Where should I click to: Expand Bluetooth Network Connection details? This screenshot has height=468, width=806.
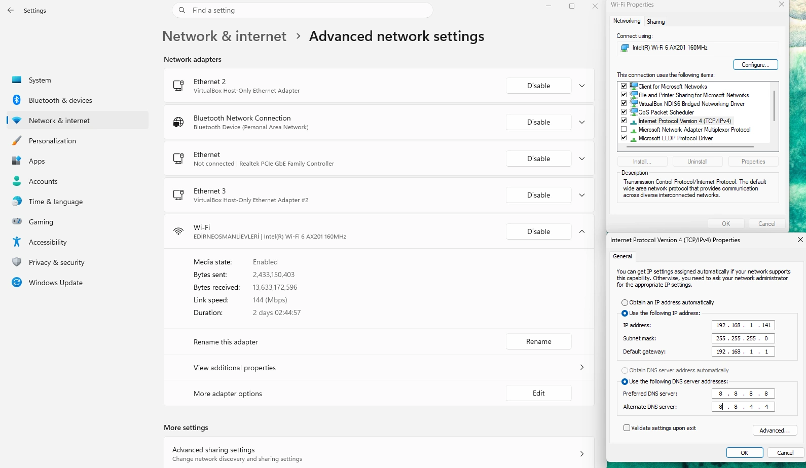tap(582, 122)
